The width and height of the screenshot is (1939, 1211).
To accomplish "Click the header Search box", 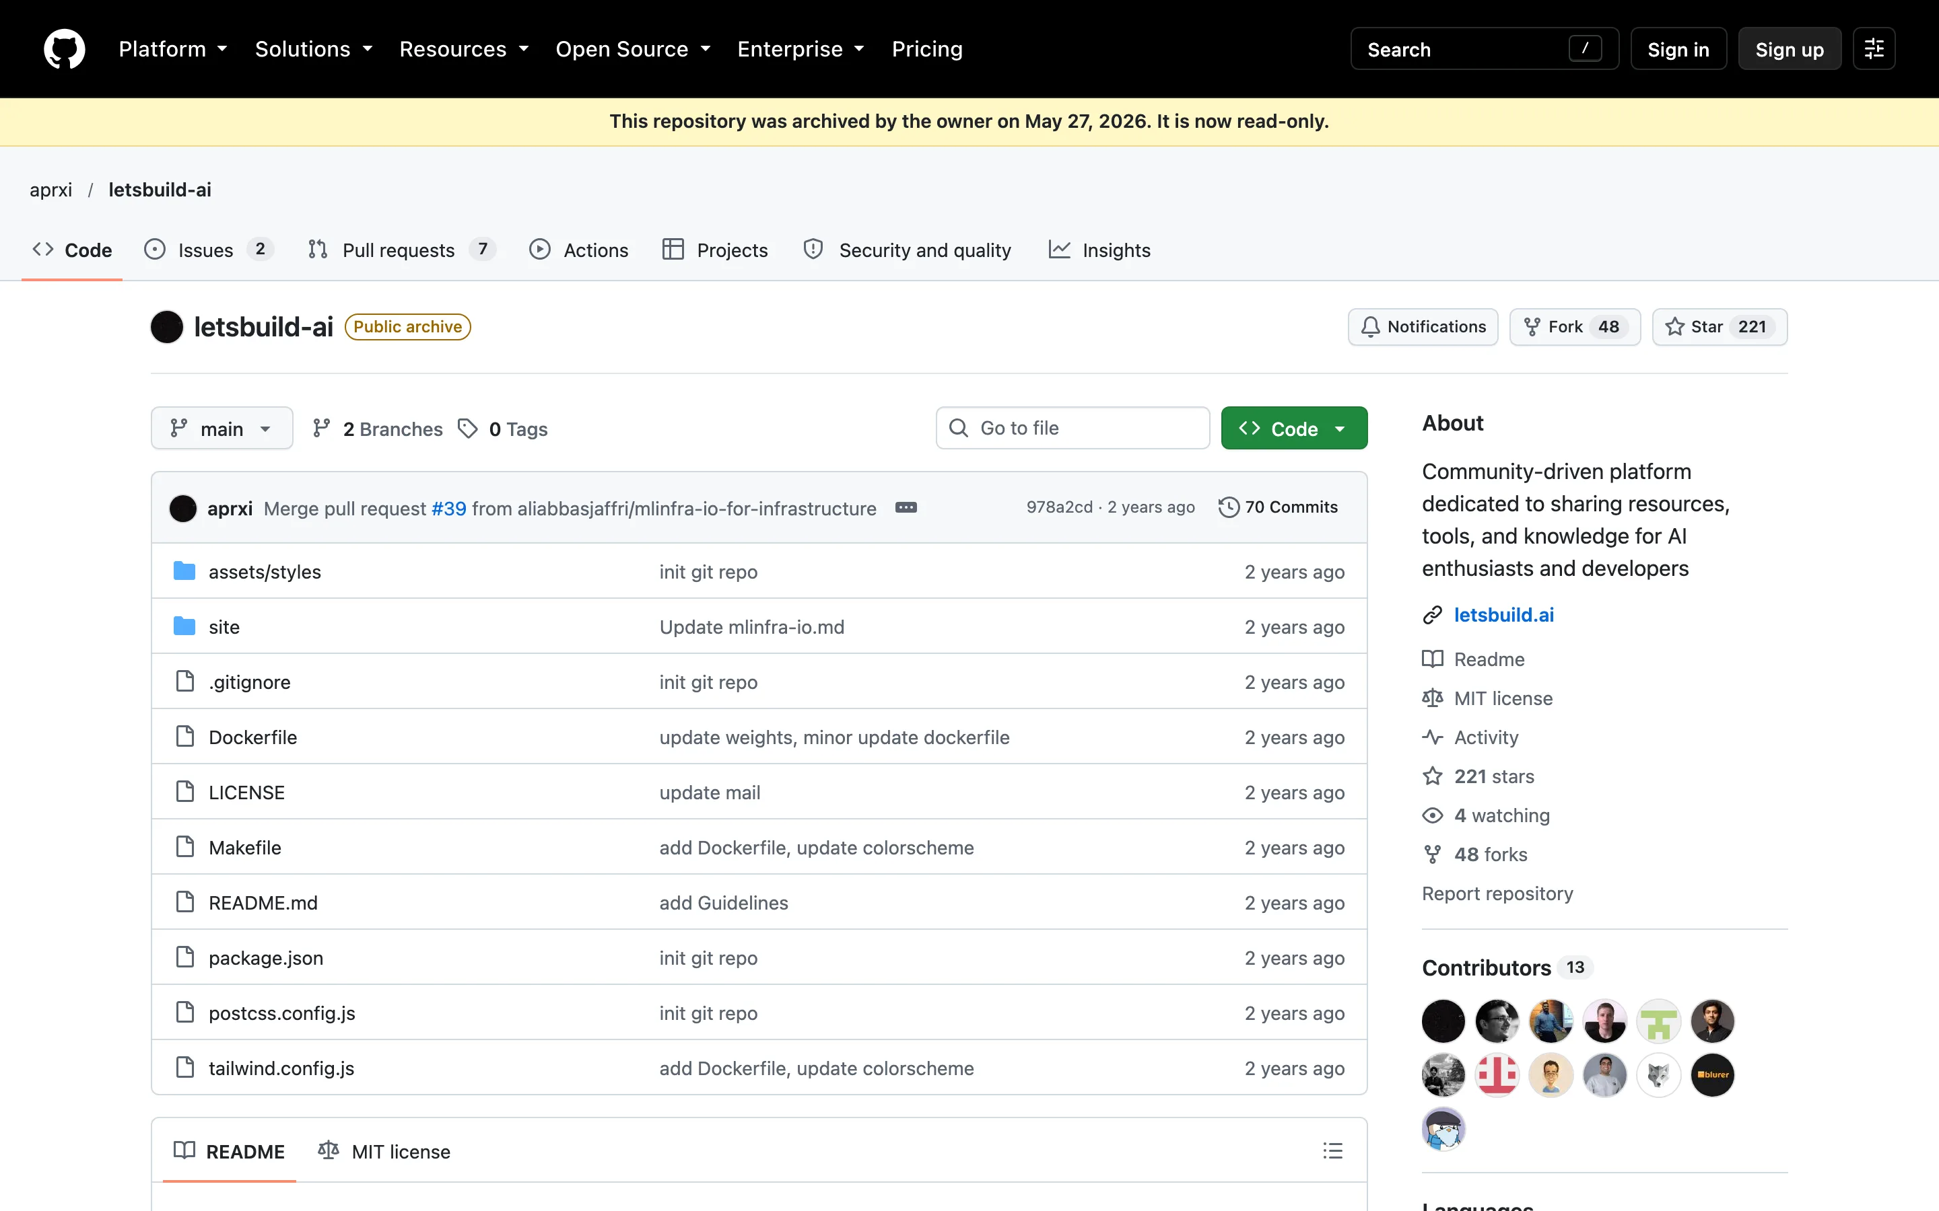I will (x=1484, y=49).
